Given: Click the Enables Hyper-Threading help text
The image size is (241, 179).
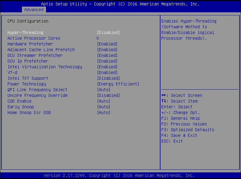Looking at the screenshot, I should pyautogui.click(x=189, y=29).
